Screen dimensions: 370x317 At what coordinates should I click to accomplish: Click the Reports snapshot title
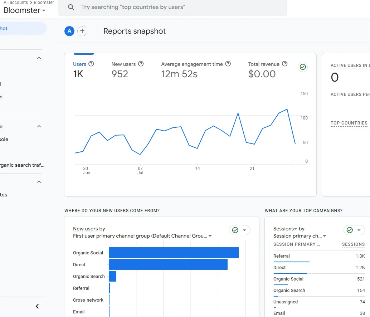click(x=135, y=31)
